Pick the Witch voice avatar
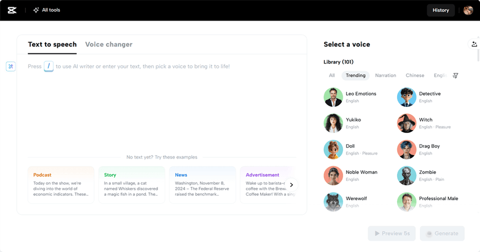480x252 pixels. coord(407,123)
